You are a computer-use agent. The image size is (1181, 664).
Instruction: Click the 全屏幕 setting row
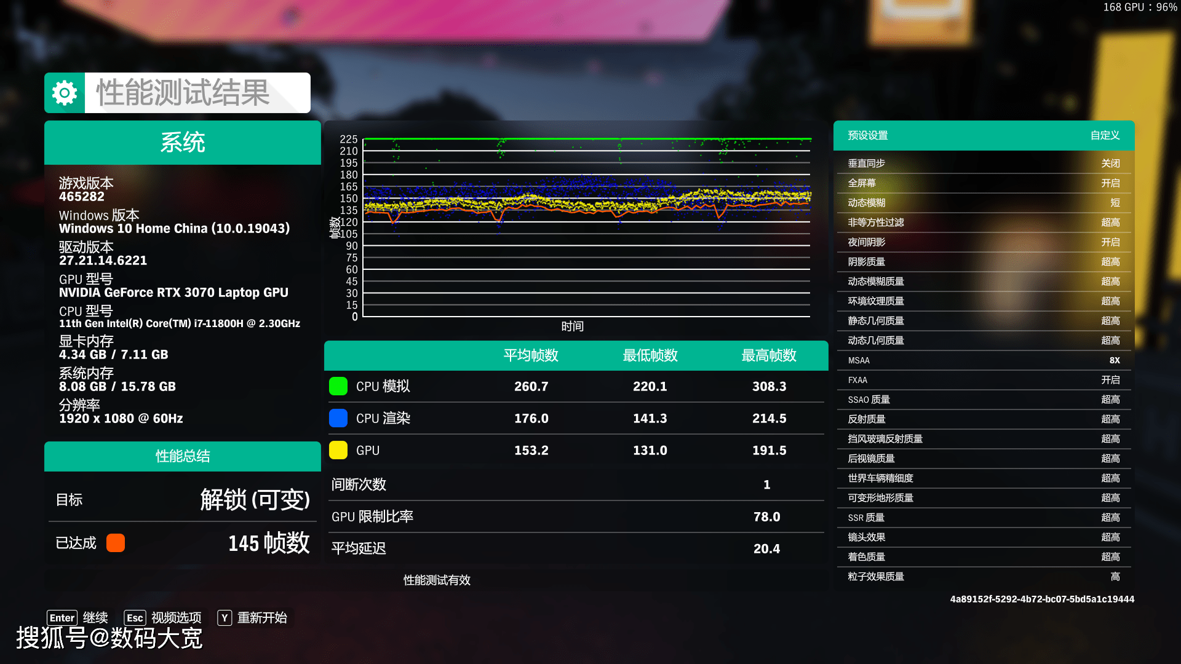click(x=984, y=183)
